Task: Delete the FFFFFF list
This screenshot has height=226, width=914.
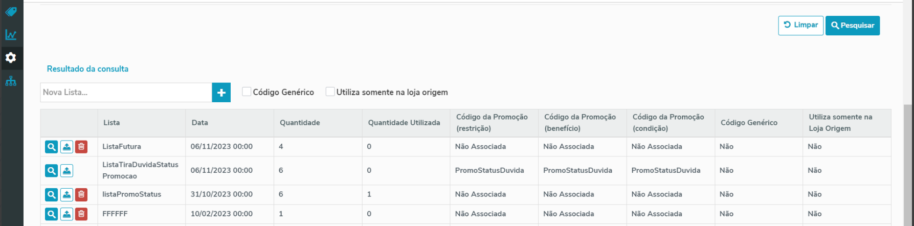Action: 81,214
